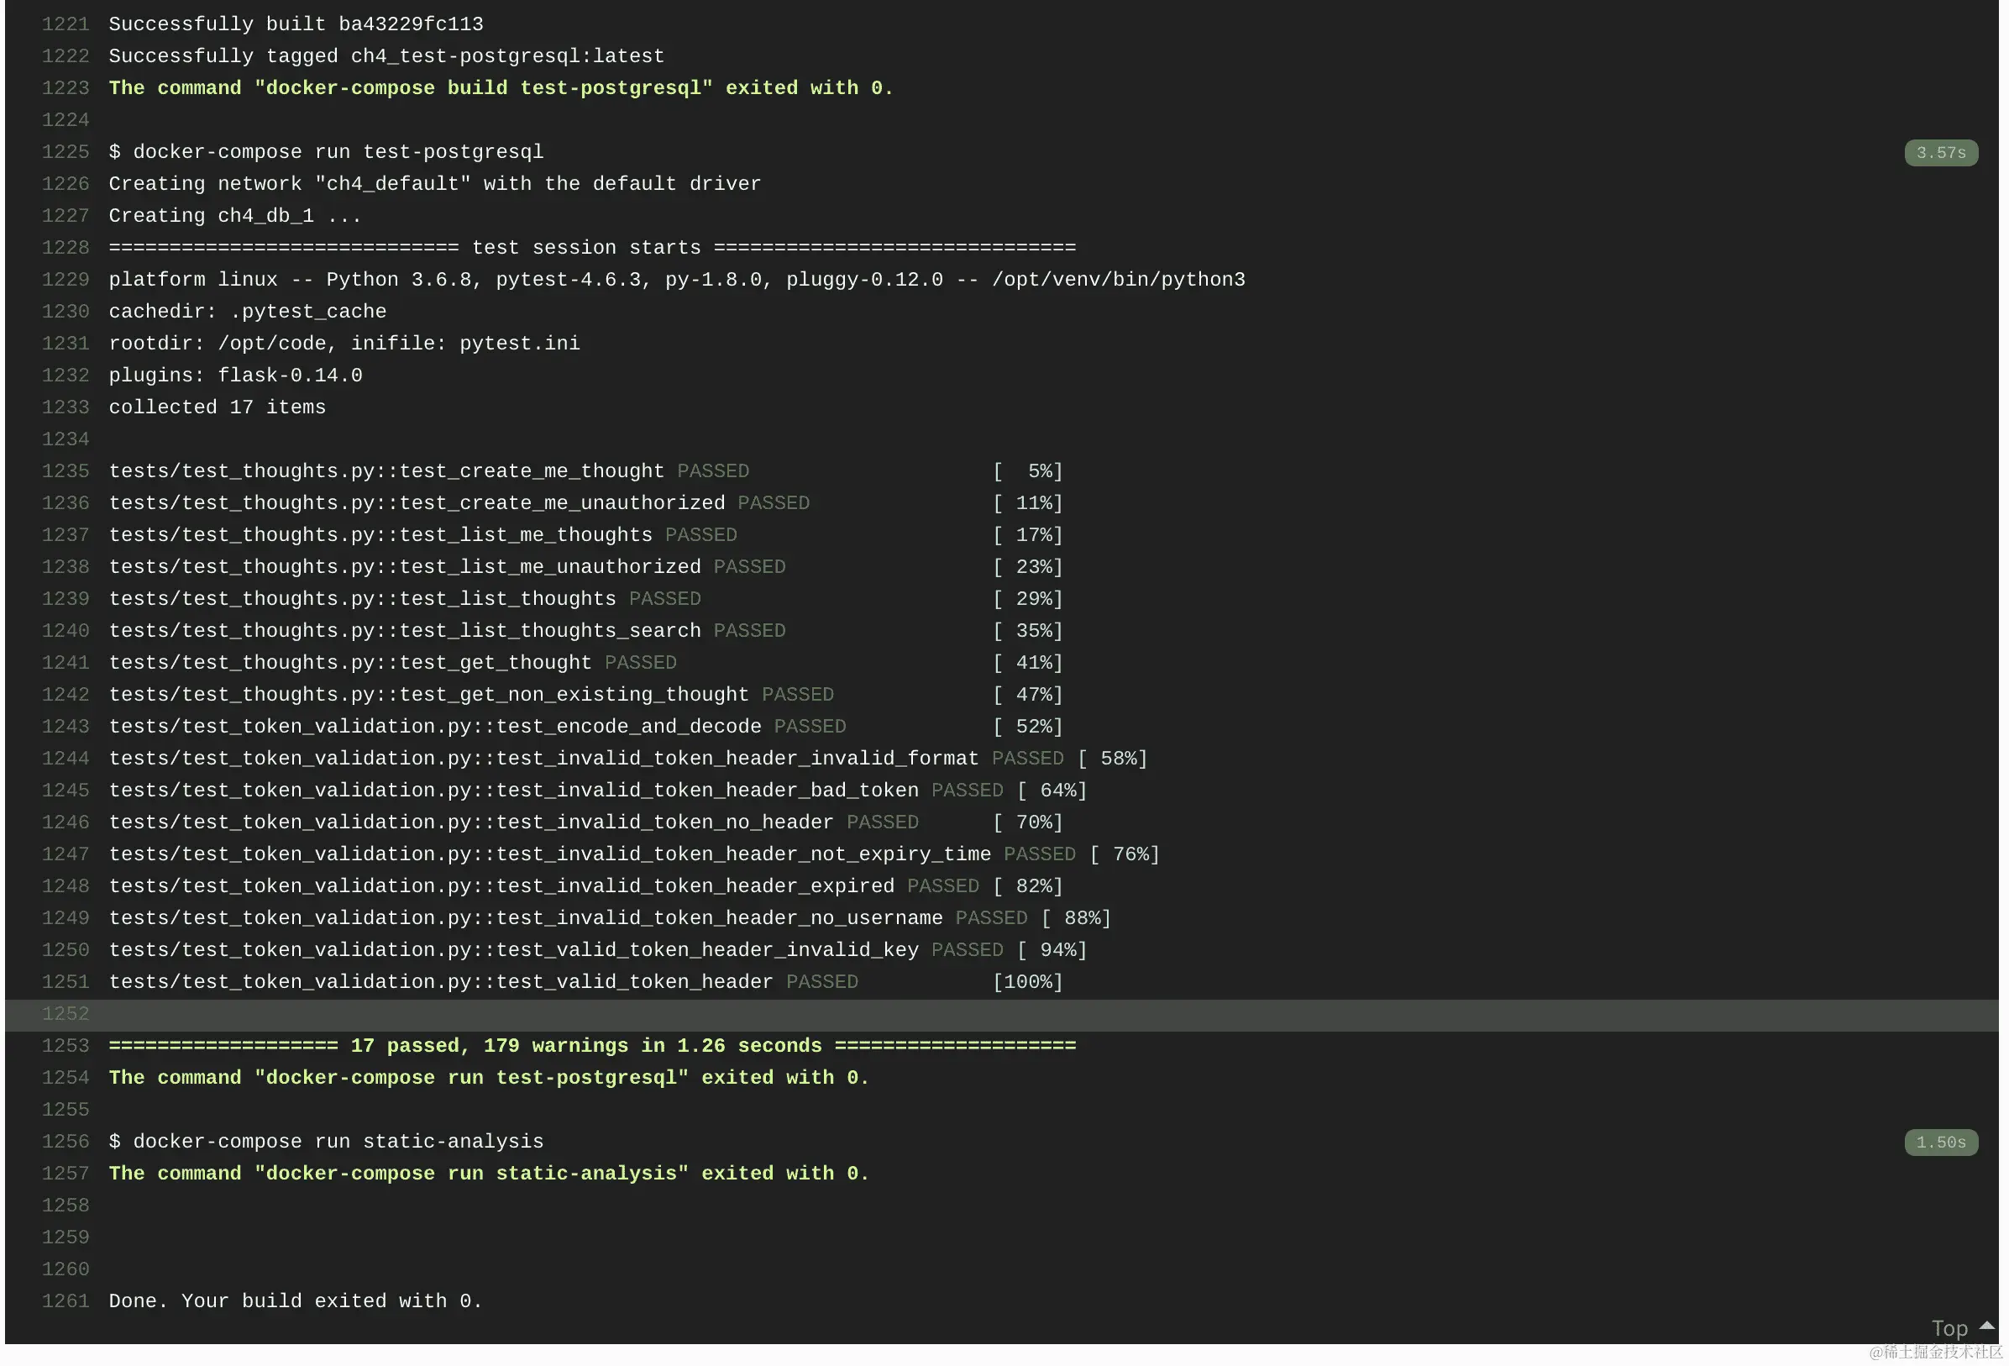Click the docker-compose run static-analysis command line
Screen dimensions: 2009x1366
pyautogui.click(x=326, y=1142)
